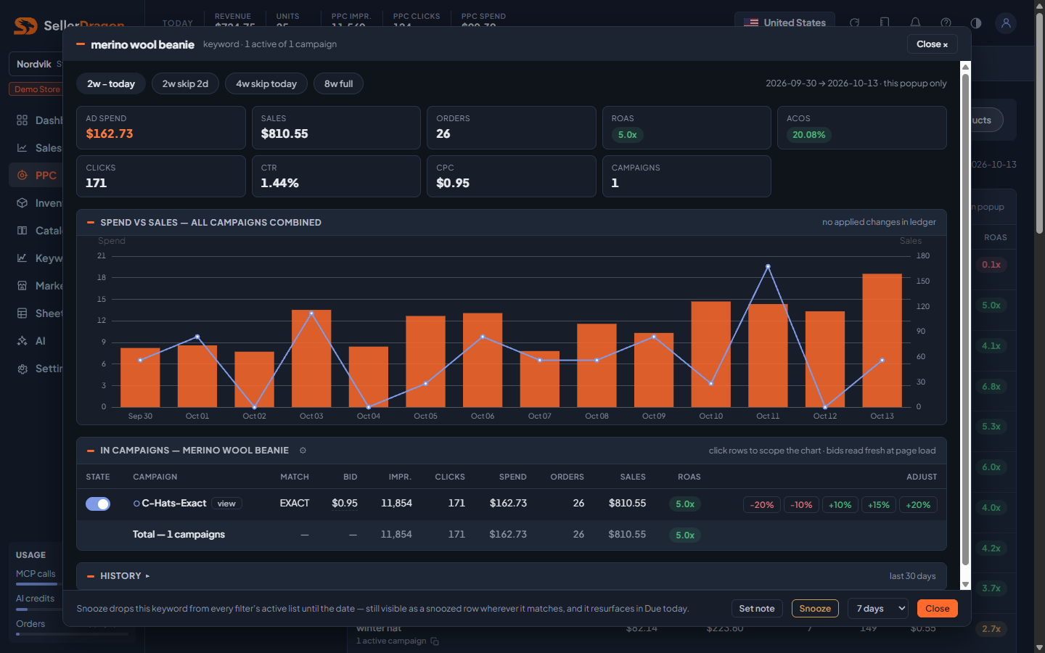
Task: Select the radio circle beside C-Hats-Exact
Action: pyautogui.click(x=136, y=504)
